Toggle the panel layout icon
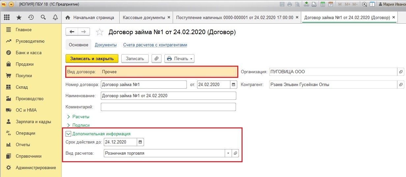Viewport: 406px width, 177px height. click(x=372, y=4)
